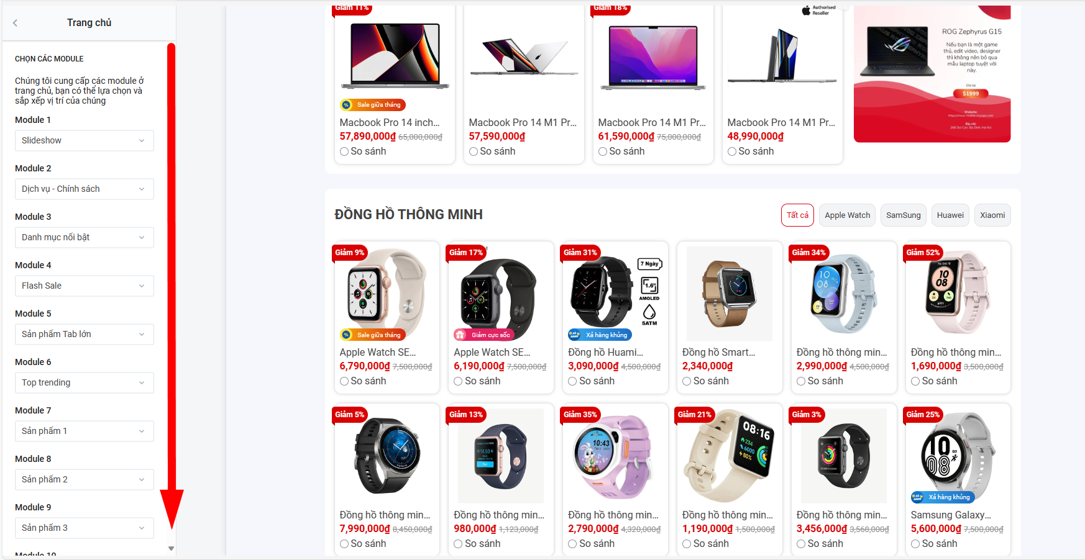Open the Macbook Pro 14 M1 product link priced 48,990,000₫
Viewport: 1085px width, 560px height.
(781, 123)
